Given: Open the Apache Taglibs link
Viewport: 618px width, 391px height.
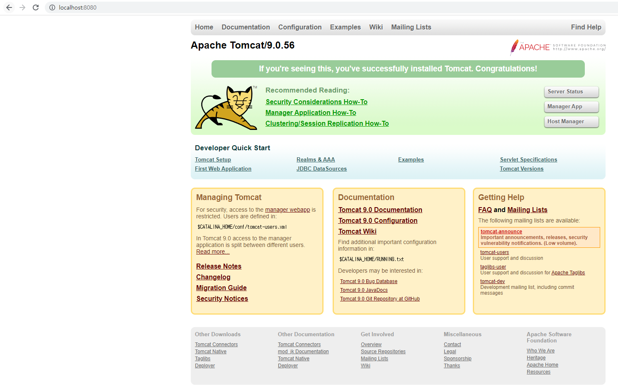Looking at the screenshot, I should 568,273.
